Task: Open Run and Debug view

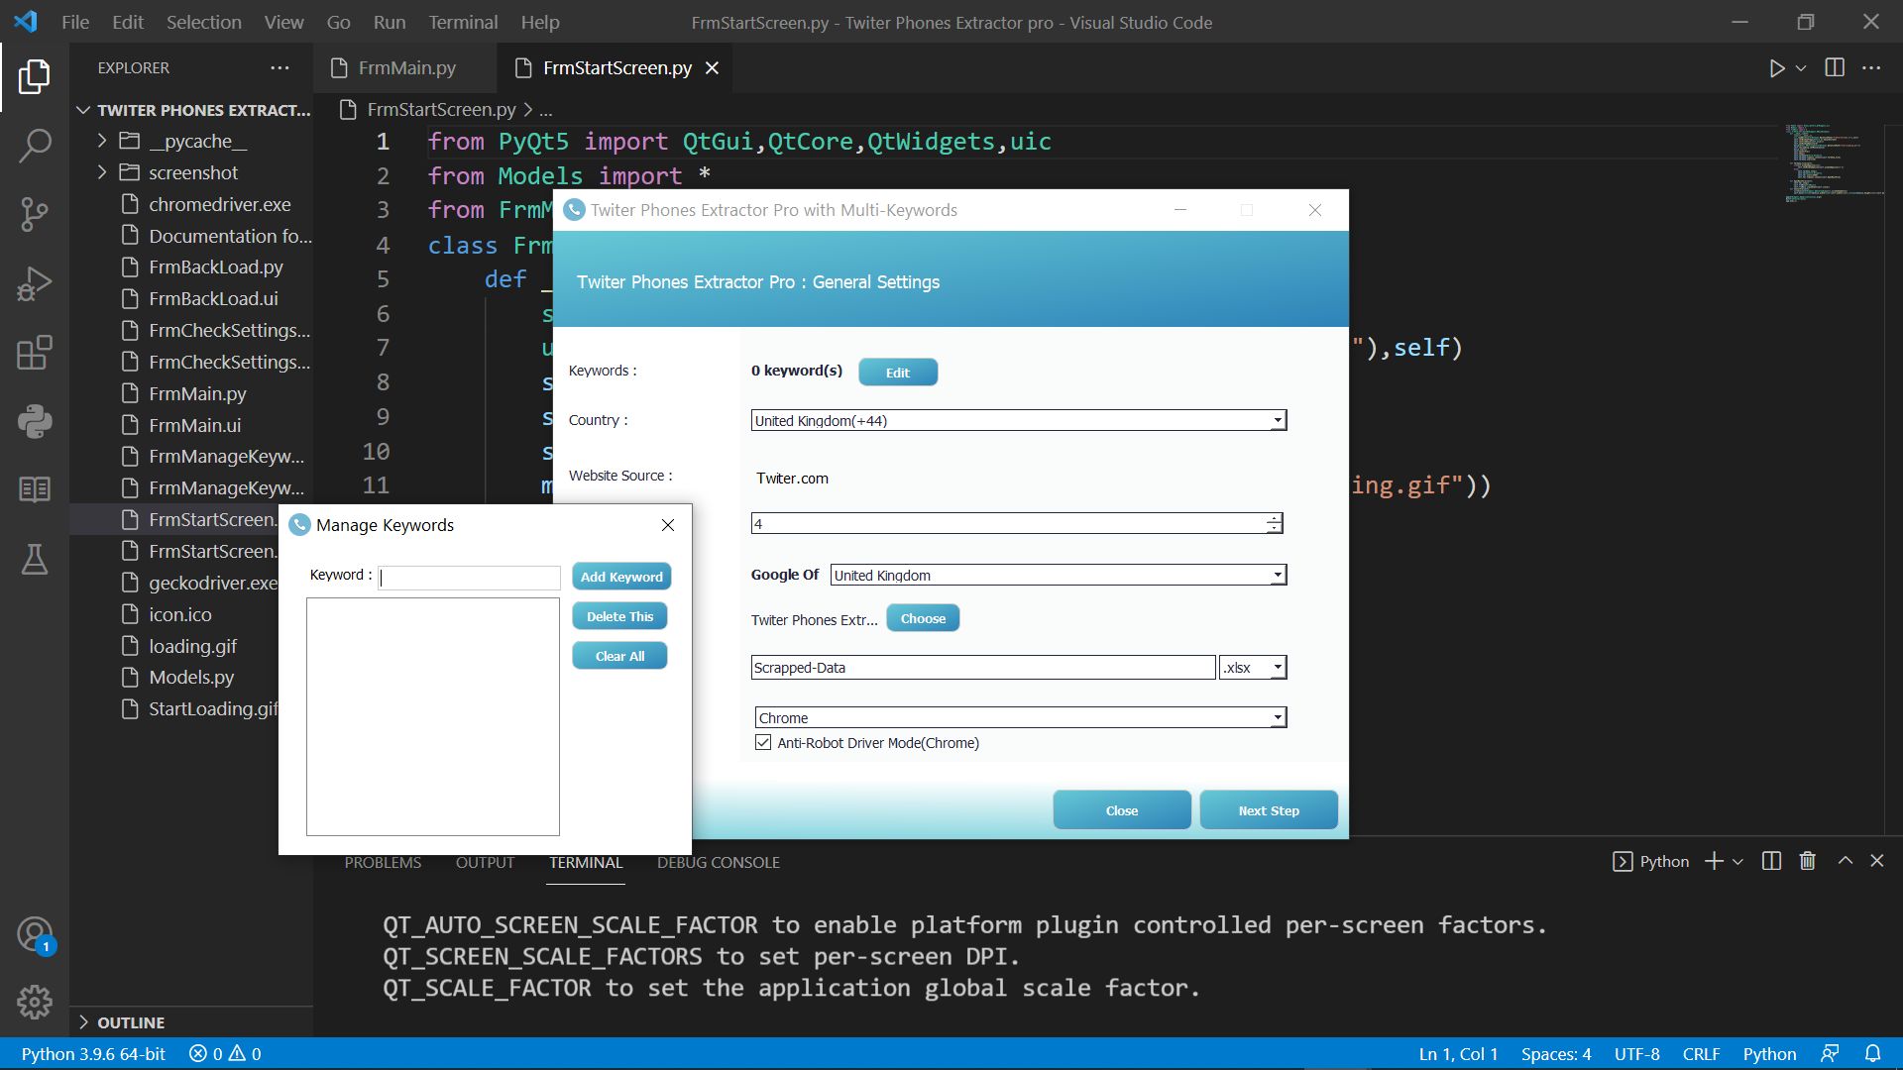Action: (35, 283)
